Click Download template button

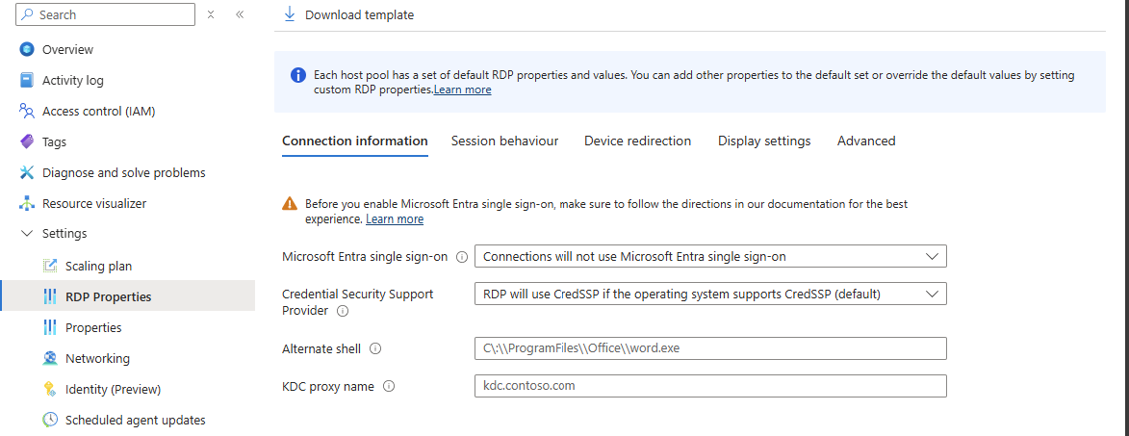coord(348,14)
